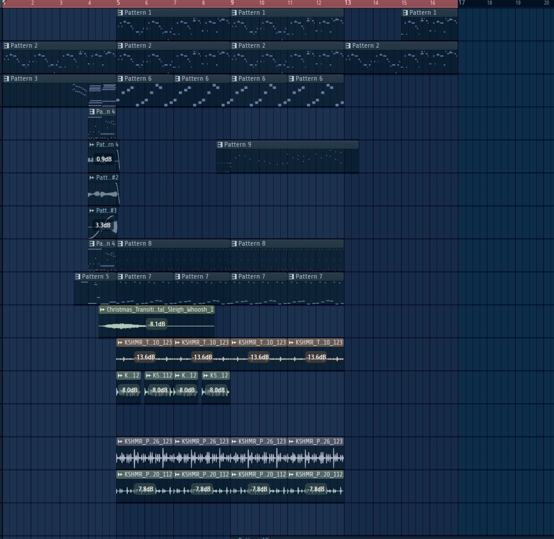Viewport: 554px width, 539px height.
Task: Select the Pattern 2 clip starting at bar 5
Action: point(173,58)
